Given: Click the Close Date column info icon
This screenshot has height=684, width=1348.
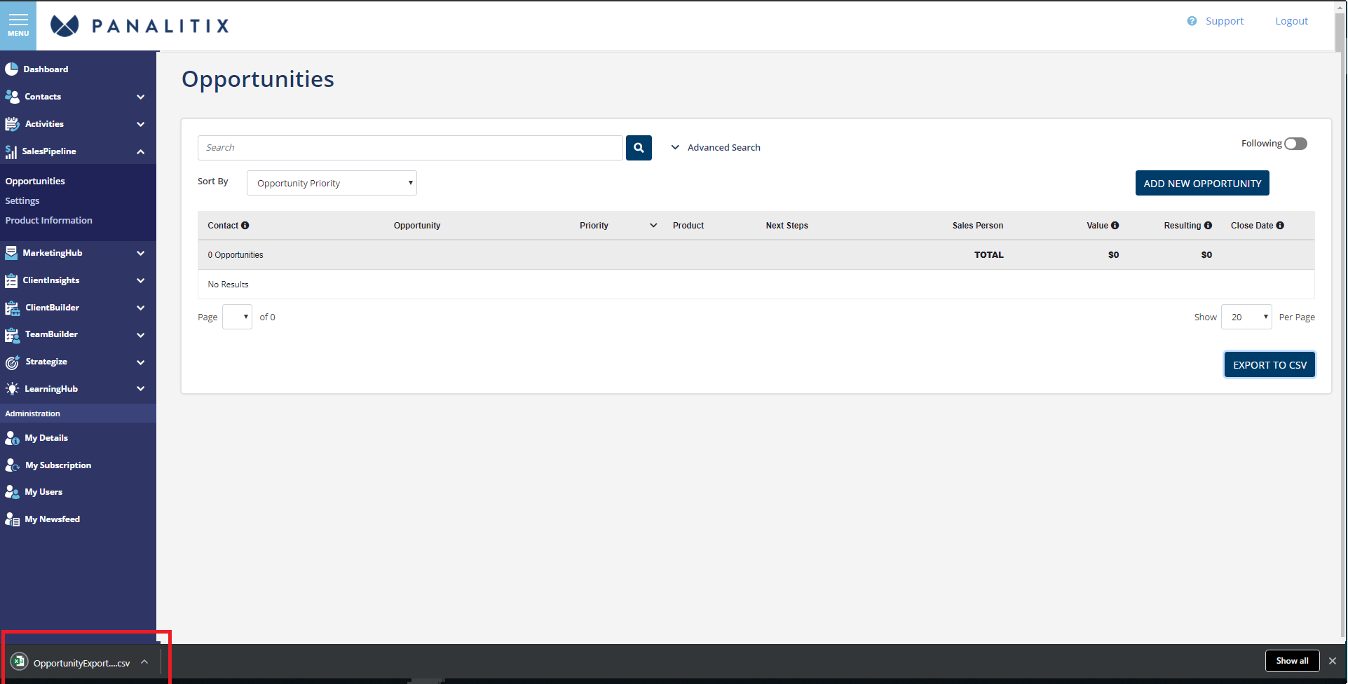Looking at the screenshot, I should [1280, 226].
